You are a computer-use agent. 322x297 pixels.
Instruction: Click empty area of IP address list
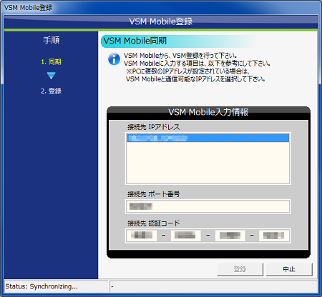(208, 163)
